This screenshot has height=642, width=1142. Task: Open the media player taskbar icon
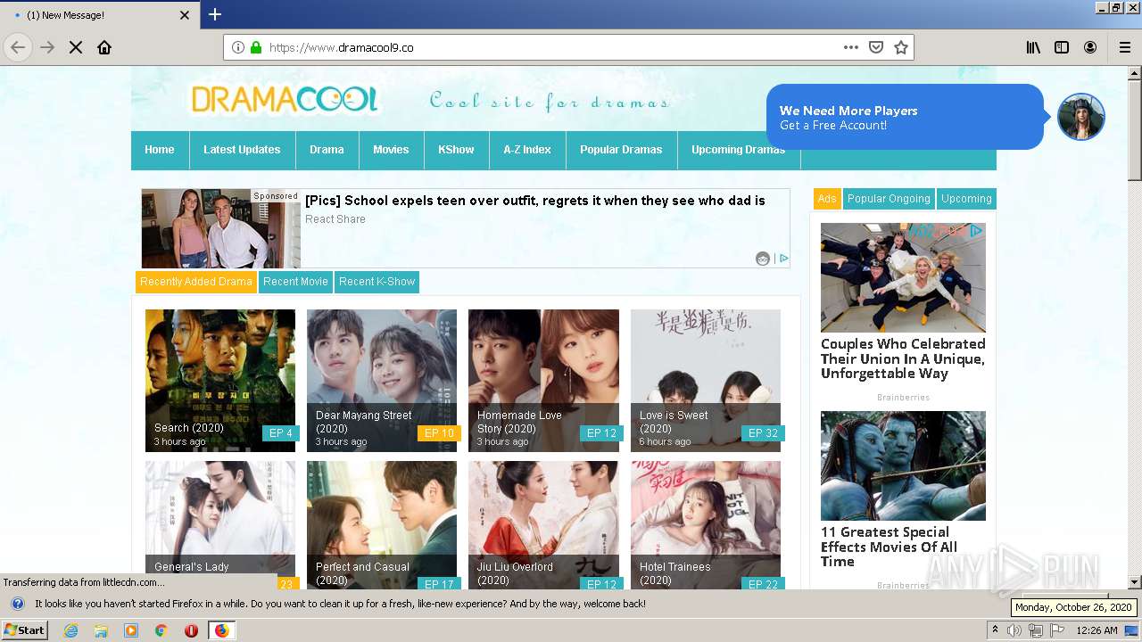click(131, 630)
